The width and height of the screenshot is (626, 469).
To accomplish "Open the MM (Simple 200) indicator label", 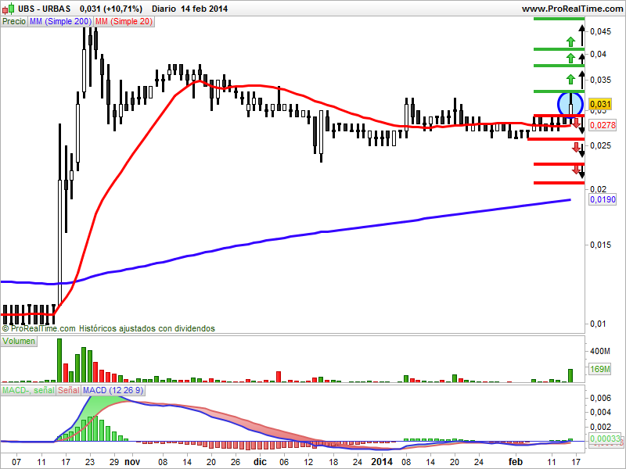I will point(60,22).
